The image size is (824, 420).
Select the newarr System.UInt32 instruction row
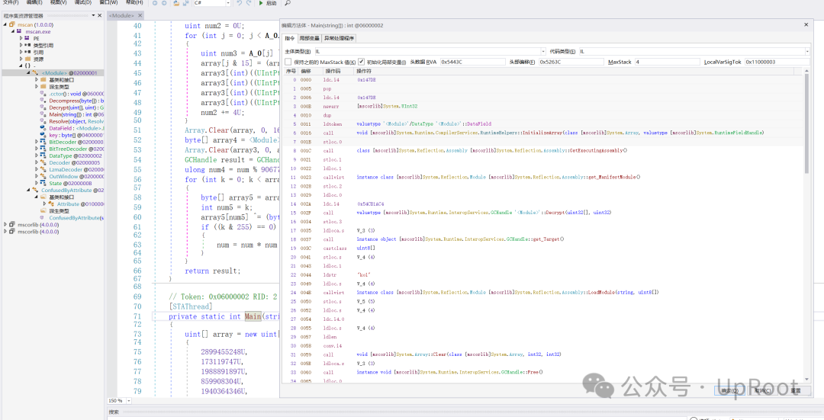click(x=543, y=106)
